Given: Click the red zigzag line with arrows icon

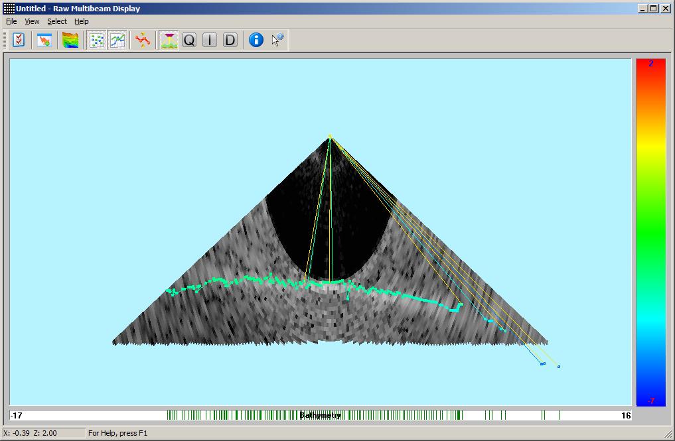Looking at the screenshot, I should click(x=143, y=40).
